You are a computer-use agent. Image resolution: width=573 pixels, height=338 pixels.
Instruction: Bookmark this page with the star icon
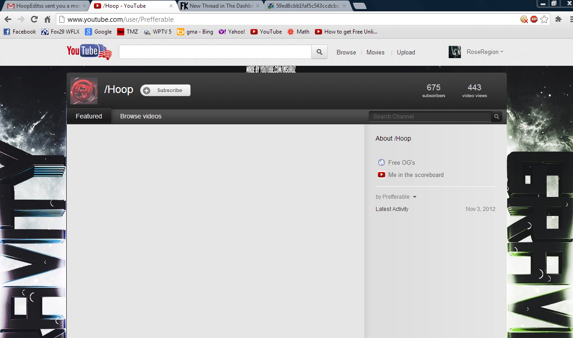pyautogui.click(x=544, y=20)
